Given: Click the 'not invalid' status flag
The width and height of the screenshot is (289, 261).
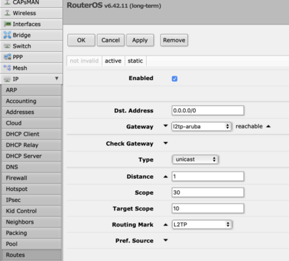Looking at the screenshot, I should point(84,61).
